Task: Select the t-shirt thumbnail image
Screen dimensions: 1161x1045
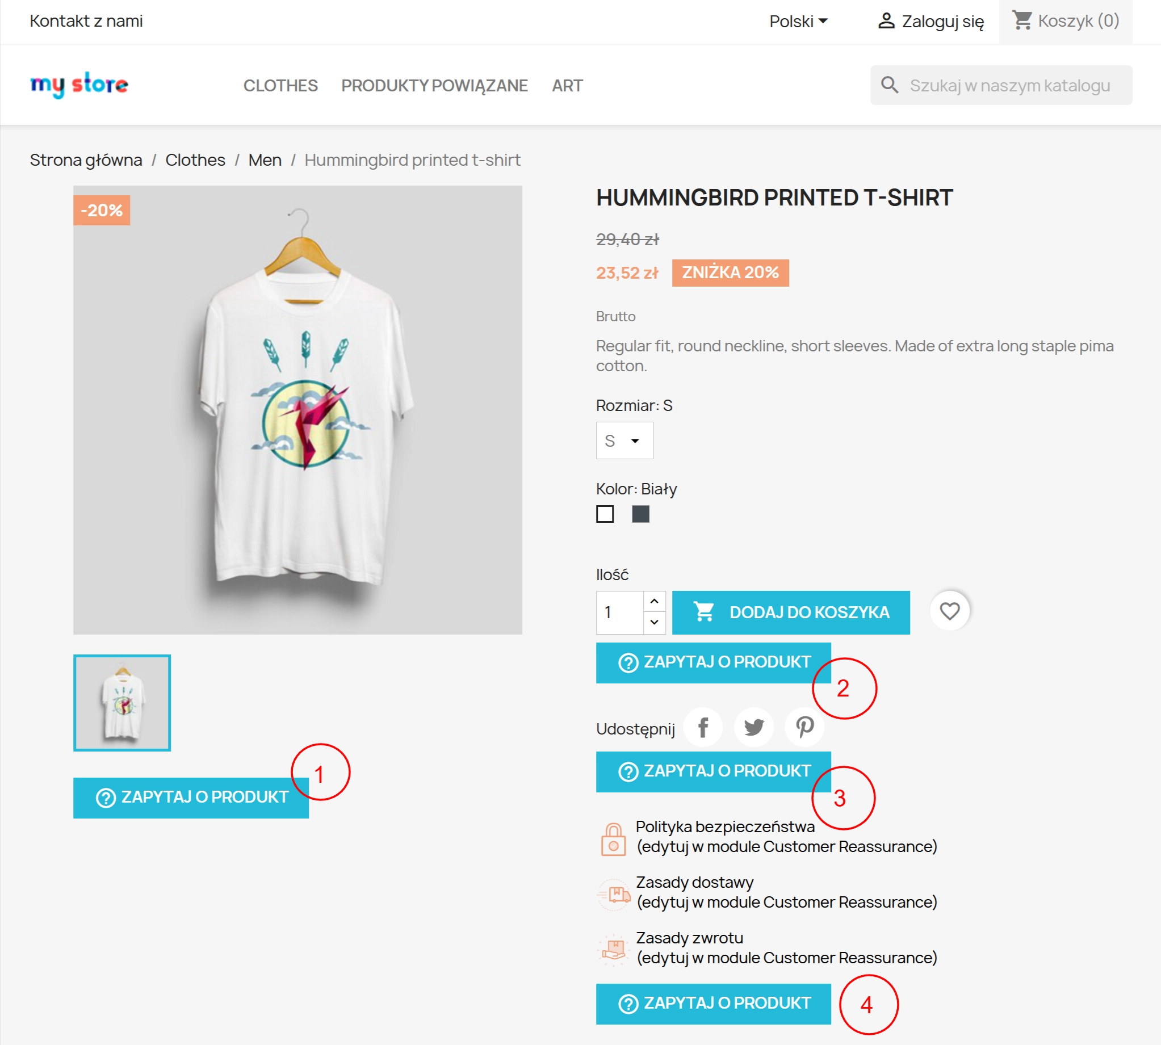Action: coord(121,703)
